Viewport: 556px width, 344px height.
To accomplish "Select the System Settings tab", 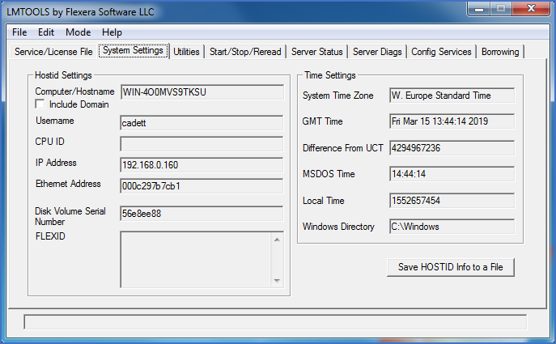I will 133,50.
